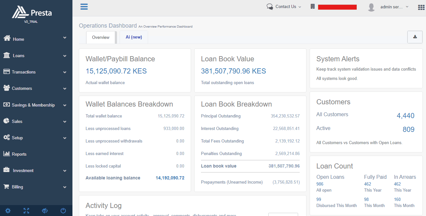Click Penalties Outstanding value 2,569,214.86
Image resolution: width=426 pixels, height=216 pixels.
click(x=288, y=153)
